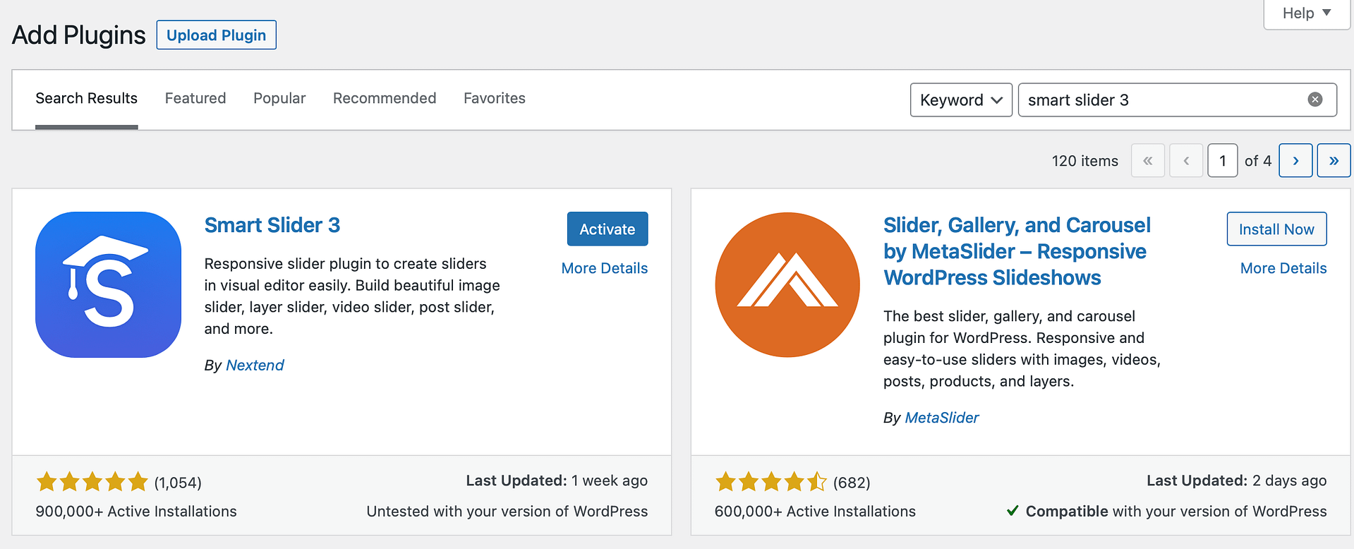This screenshot has height=549, width=1354.
Task: Switch to the Featured tab
Action: [195, 98]
